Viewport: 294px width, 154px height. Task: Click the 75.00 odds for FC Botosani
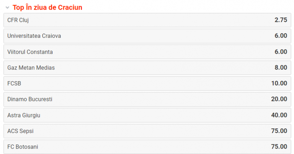279,147
